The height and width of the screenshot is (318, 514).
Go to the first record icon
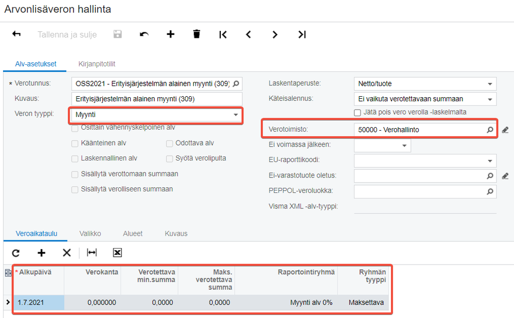point(223,34)
